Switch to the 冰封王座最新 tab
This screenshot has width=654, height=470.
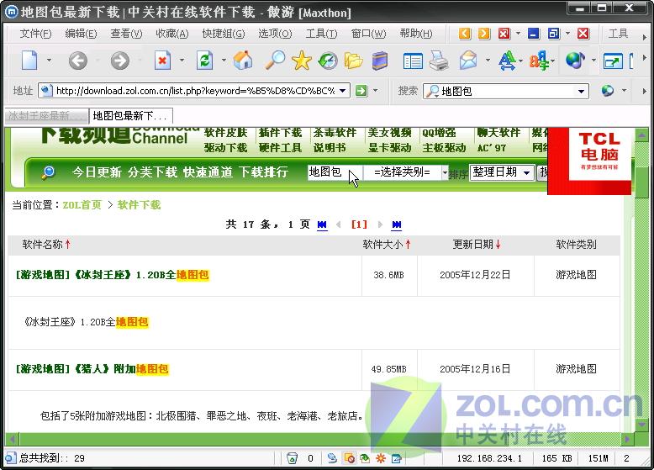[46, 115]
